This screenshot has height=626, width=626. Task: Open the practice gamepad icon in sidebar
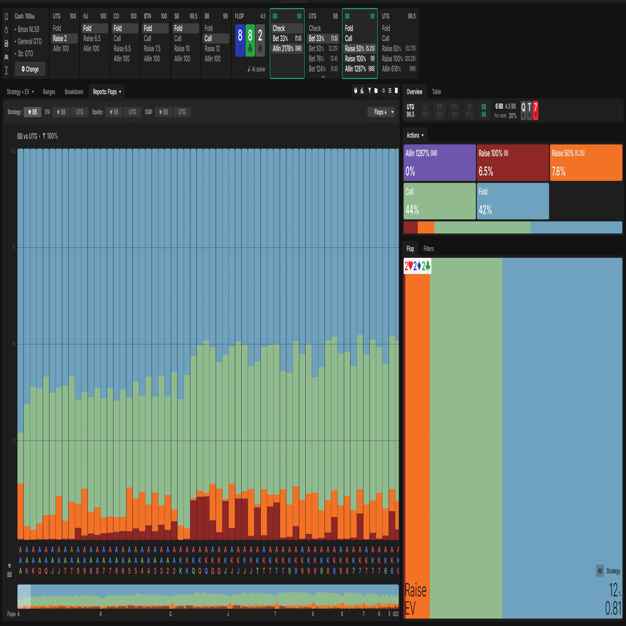point(6,57)
